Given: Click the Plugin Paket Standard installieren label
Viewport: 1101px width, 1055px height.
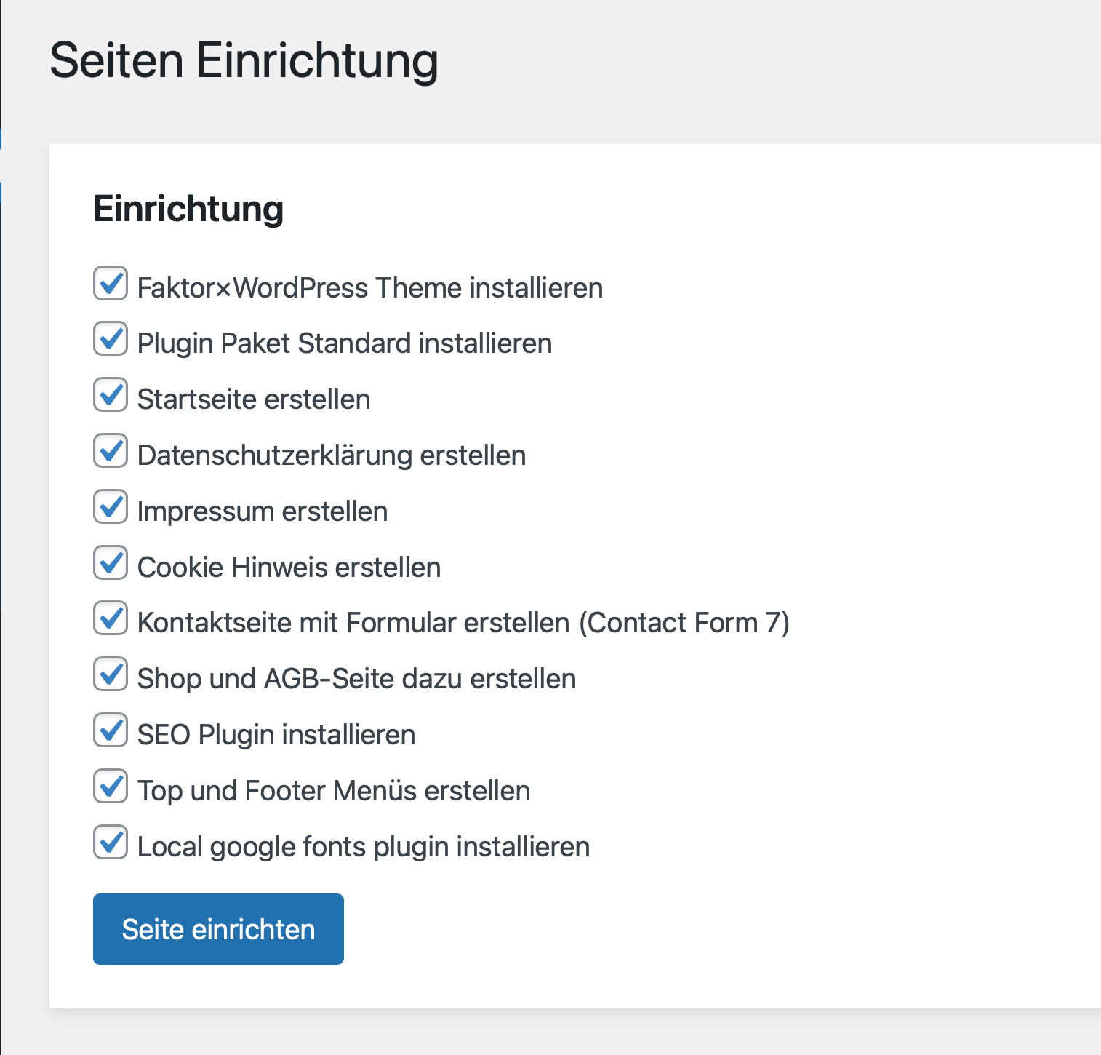Looking at the screenshot, I should point(345,343).
